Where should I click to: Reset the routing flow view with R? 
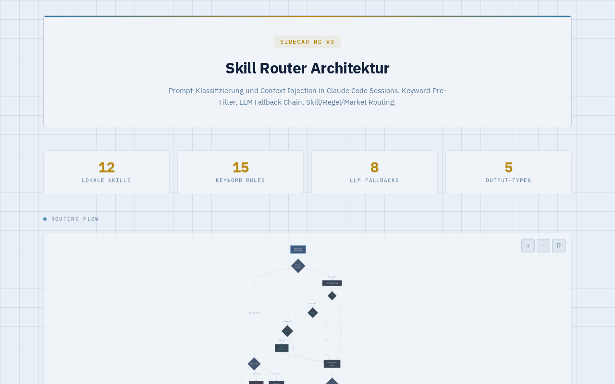(559, 246)
